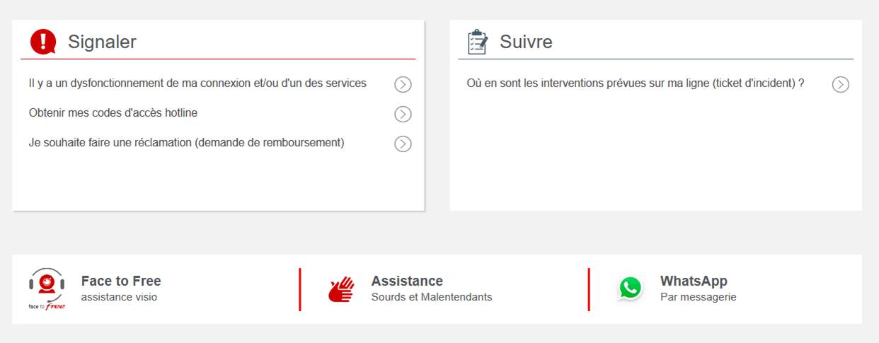Click 'assistance visio' subtitle text
Image resolution: width=879 pixels, height=343 pixels.
click(x=119, y=297)
